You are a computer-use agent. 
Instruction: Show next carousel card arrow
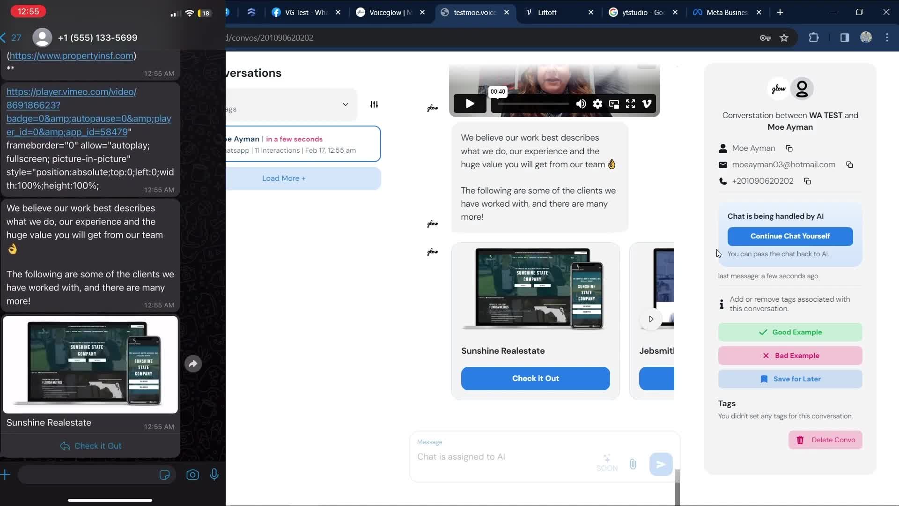click(650, 319)
